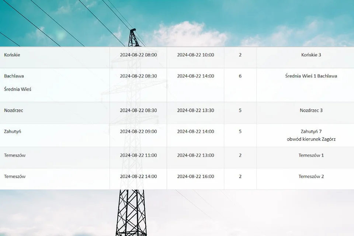The width and height of the screenshot is (354, 236).
Task: Select the Końskie locality cell
Action: tap(55, 58)
